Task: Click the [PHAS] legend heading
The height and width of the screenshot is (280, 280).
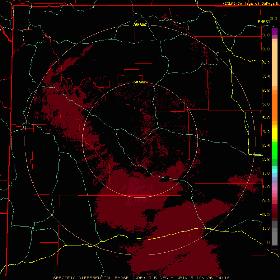Action: coord(263,21)
